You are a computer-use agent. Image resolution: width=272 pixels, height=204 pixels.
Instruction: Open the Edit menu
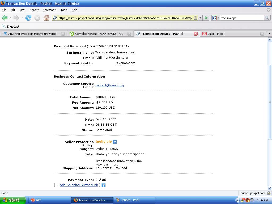pyautogui.click(x=13, y=10)
